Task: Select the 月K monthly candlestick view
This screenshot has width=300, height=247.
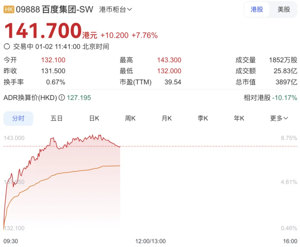Action: point(166,118)
